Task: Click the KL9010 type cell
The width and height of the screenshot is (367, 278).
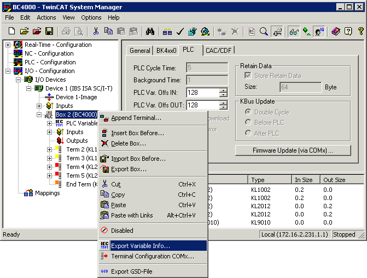Action: 260,222
